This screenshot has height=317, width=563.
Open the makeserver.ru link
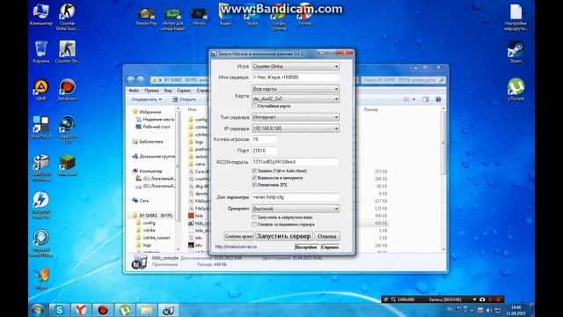tap(236, 247)
